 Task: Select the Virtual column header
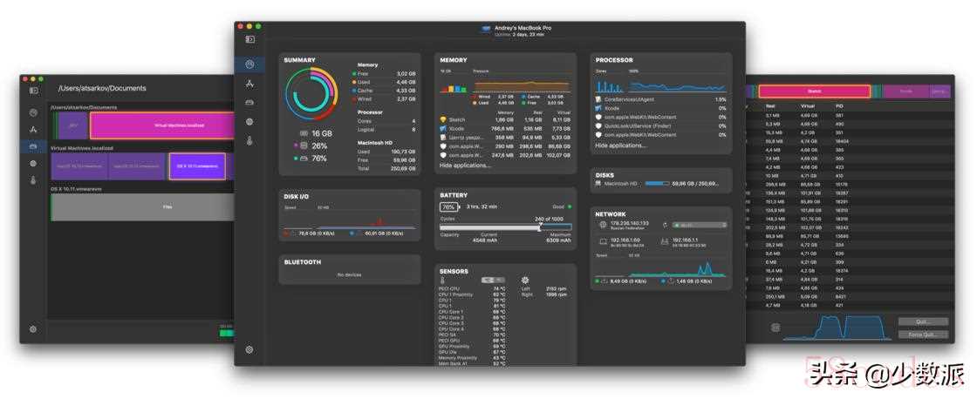808,105
